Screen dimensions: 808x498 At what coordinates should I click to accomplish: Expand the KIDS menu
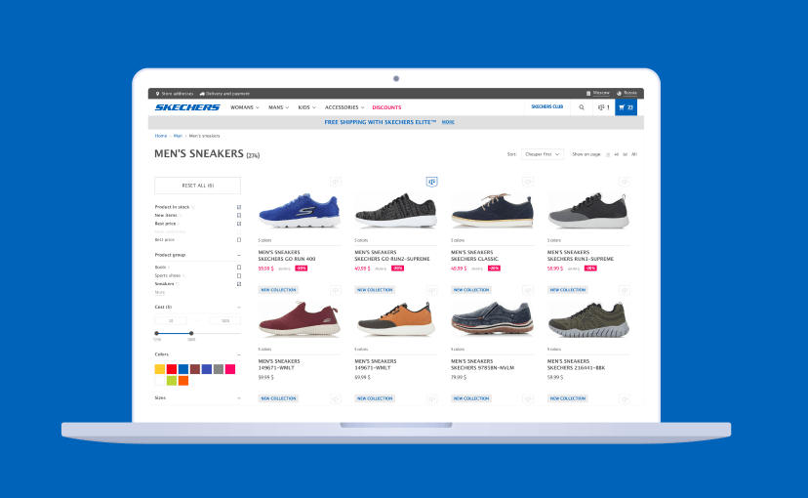coord(306,107)
